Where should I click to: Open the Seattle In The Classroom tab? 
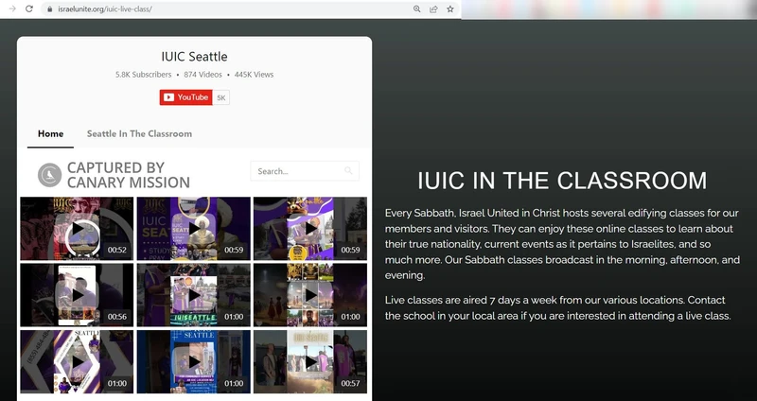pos(139,133)
